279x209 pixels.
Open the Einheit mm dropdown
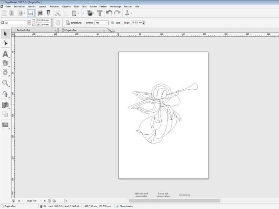click(x=107, y=22)
